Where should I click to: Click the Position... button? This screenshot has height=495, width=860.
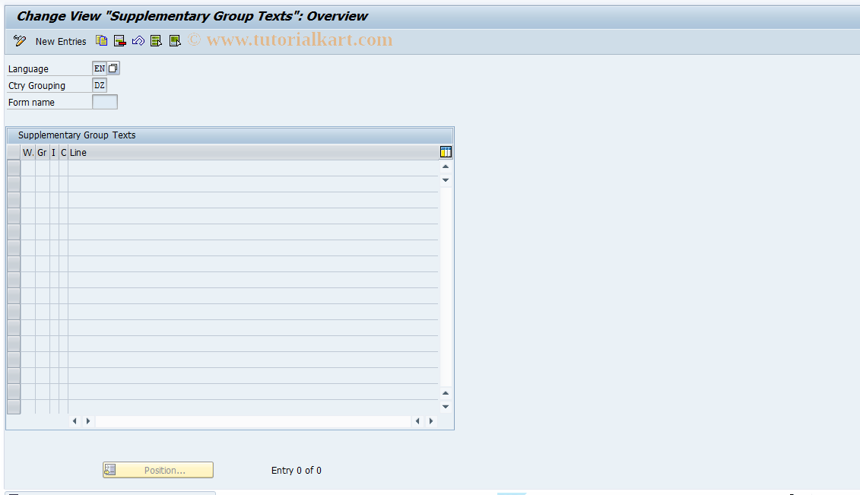click(158, 470)
